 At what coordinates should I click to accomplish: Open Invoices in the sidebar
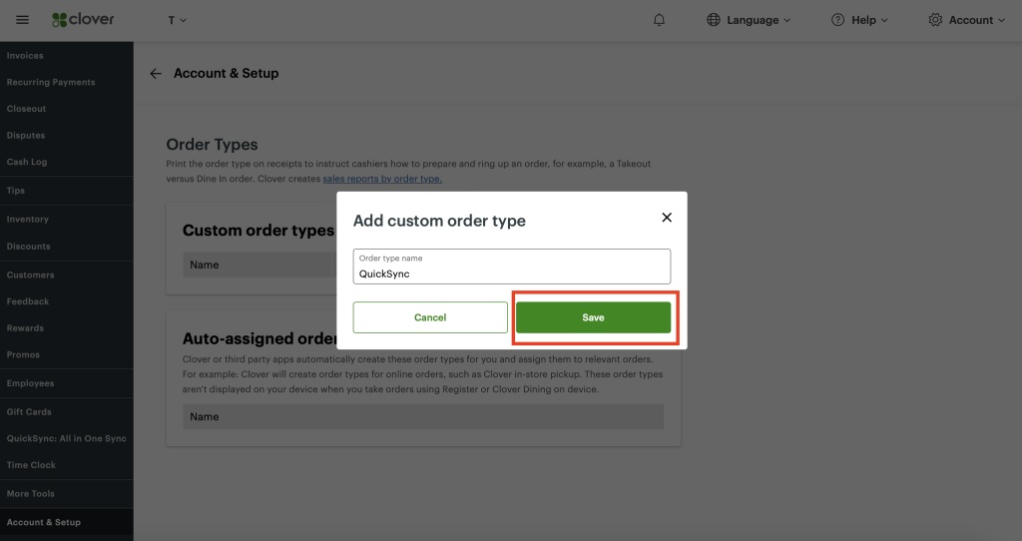25,56
